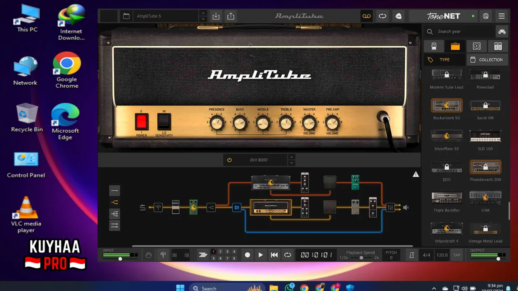Screen dimensions: 518x291
Task: Toggle loop playback in transport
Action: 288,255
